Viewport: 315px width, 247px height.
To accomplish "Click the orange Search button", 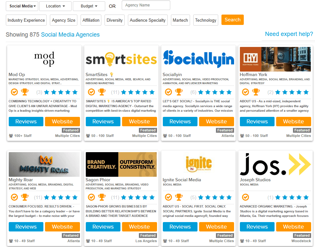I will click(232, 20).
